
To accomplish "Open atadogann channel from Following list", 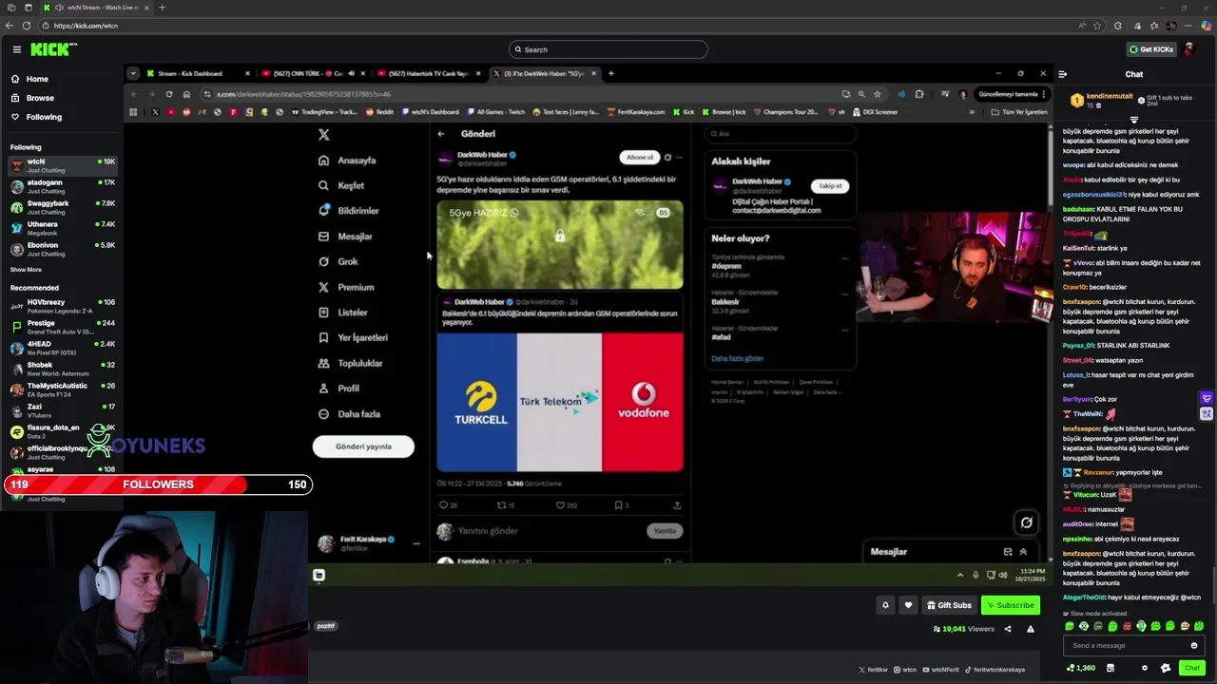I will (62, 186).
